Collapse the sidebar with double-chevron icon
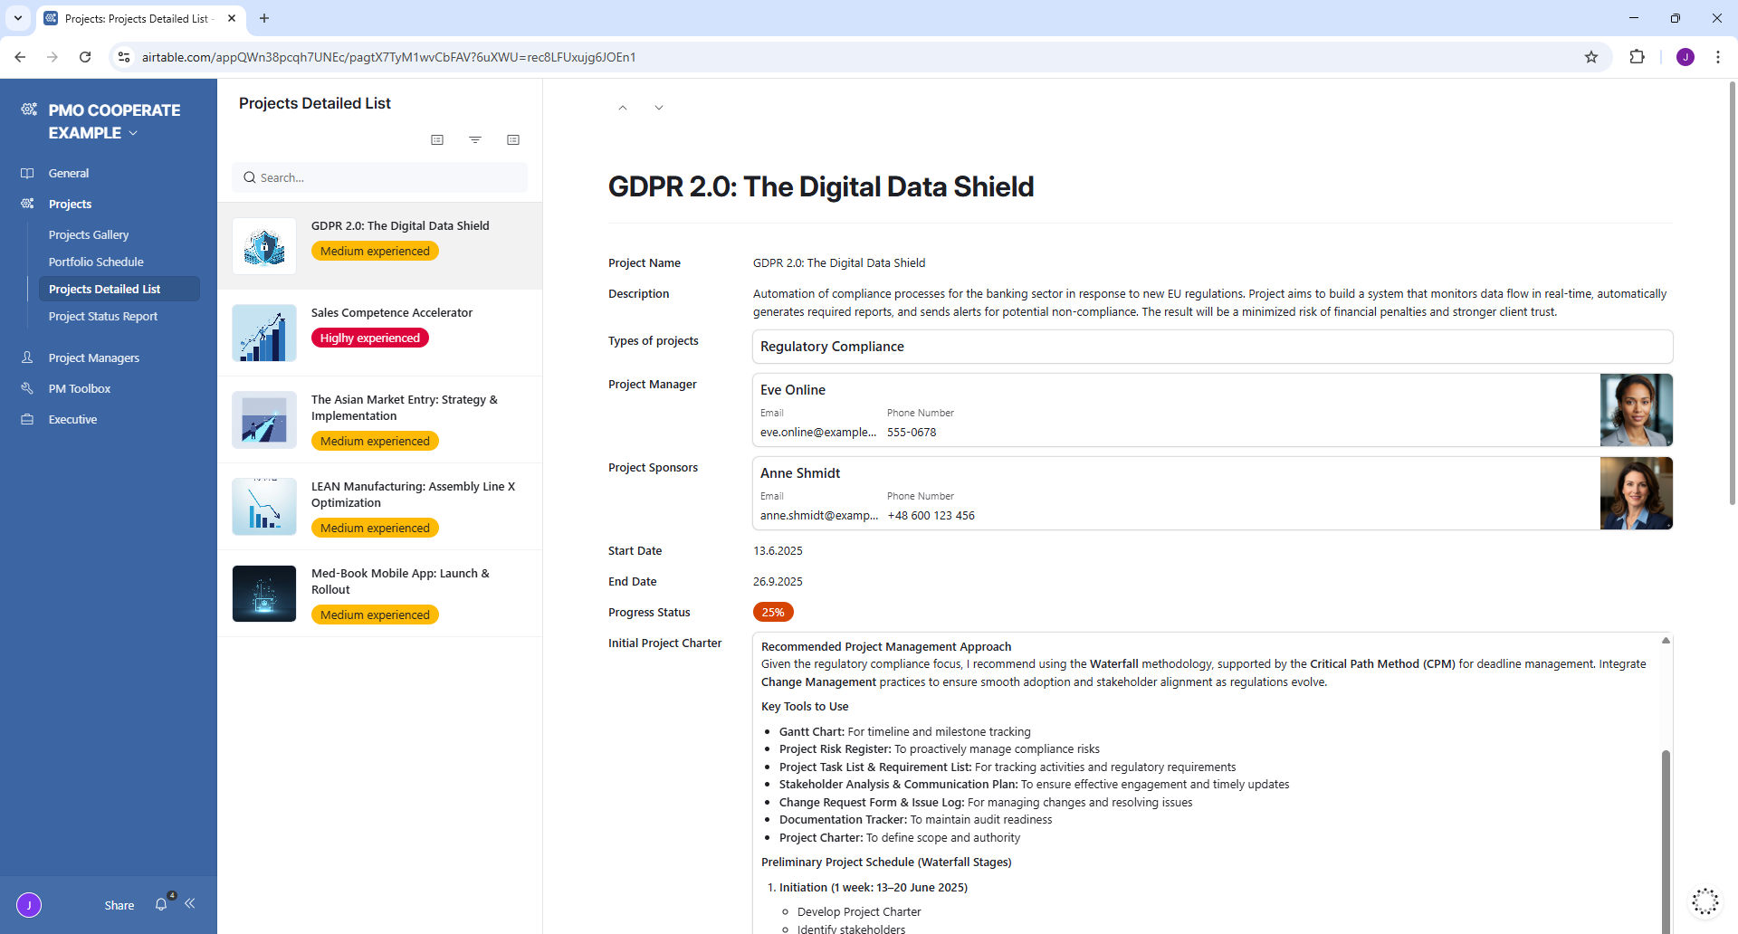This screenshot has height=934, width=1738. 190,903
